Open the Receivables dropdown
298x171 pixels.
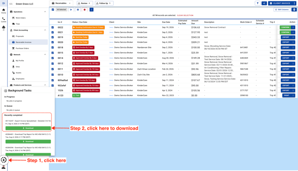61,3
